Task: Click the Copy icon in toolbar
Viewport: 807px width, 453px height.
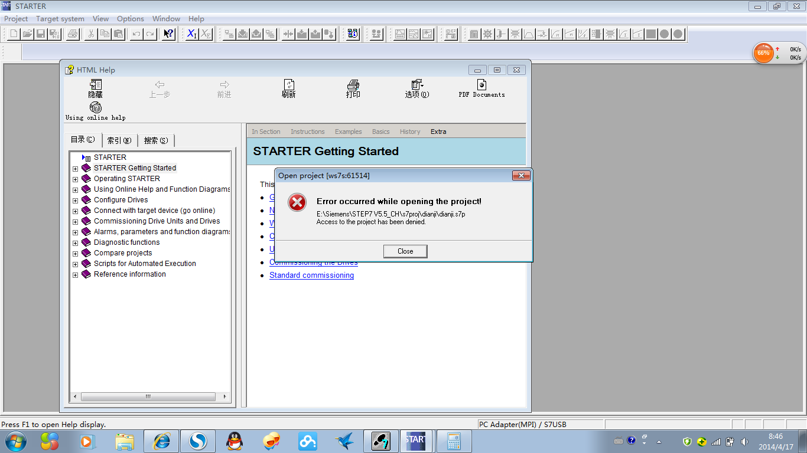Action: (x=105, y=34)
